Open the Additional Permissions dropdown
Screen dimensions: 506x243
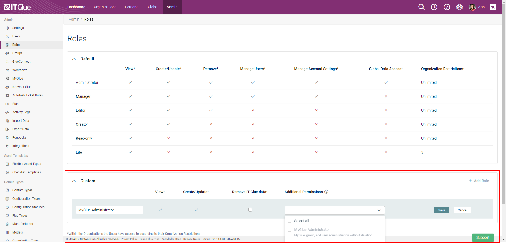(334, 210)
